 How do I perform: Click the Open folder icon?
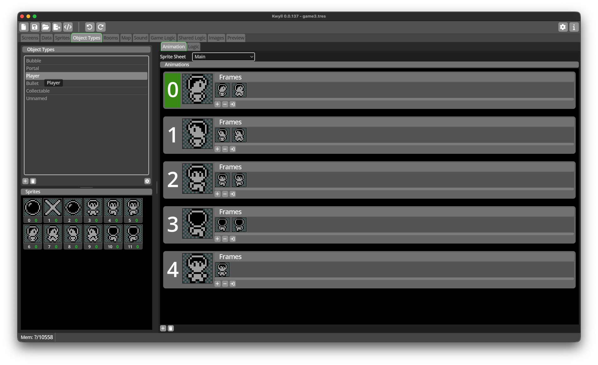(x=46, y=27)
